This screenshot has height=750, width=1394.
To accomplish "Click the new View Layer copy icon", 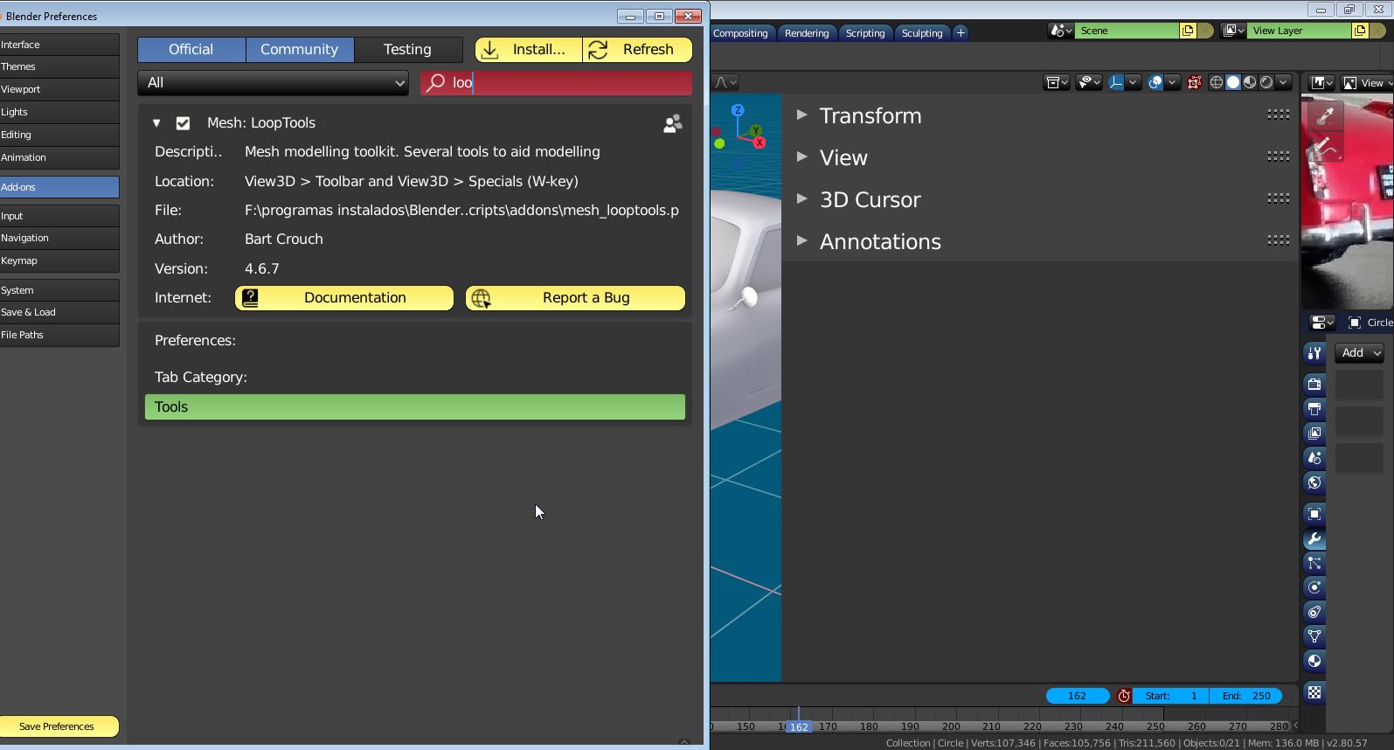I will (1360, 31).
